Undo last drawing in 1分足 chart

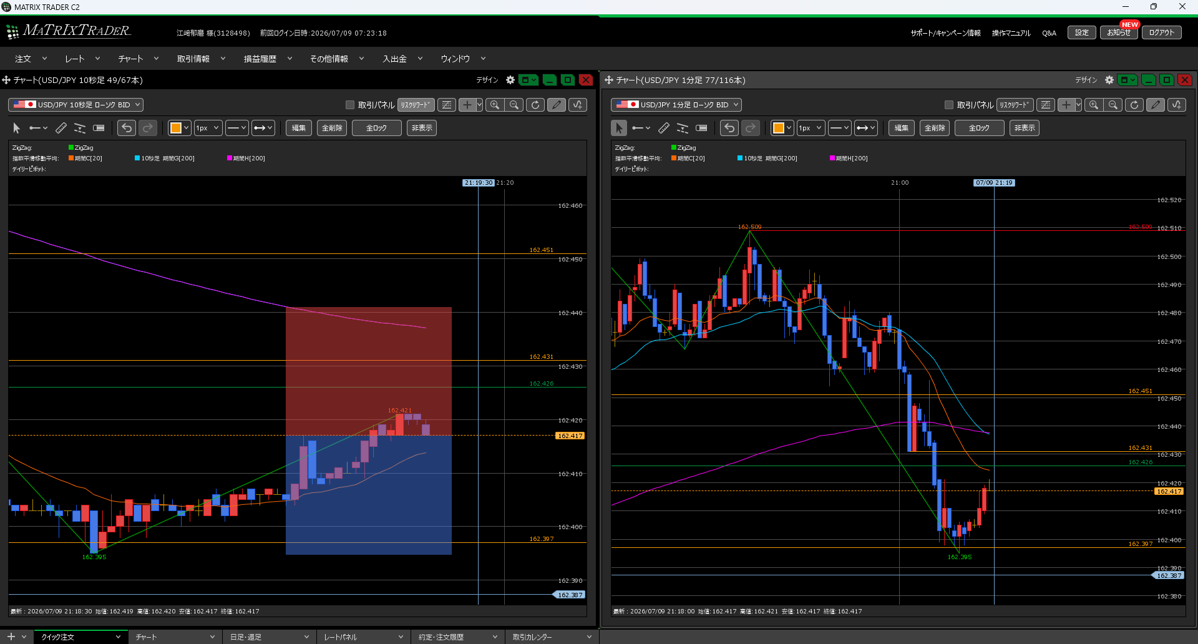click(729, 128)
